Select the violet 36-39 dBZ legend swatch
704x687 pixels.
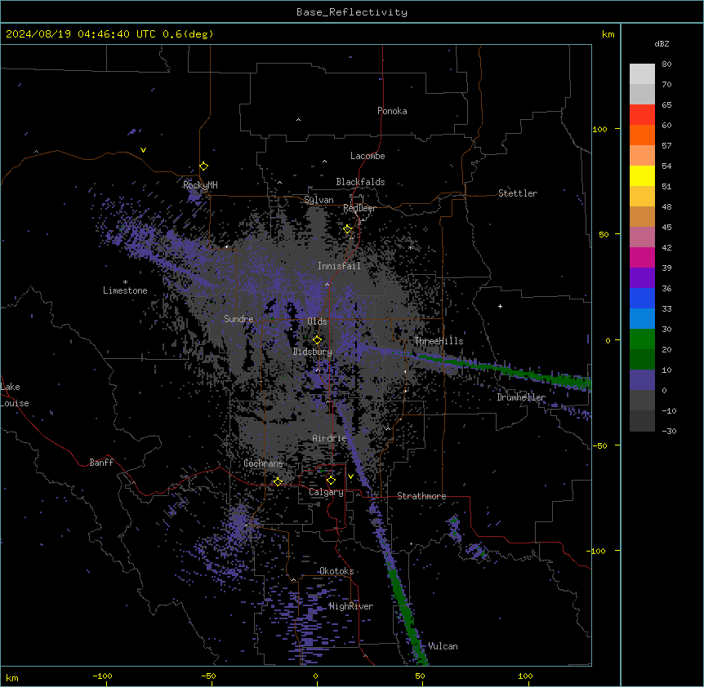642,278
